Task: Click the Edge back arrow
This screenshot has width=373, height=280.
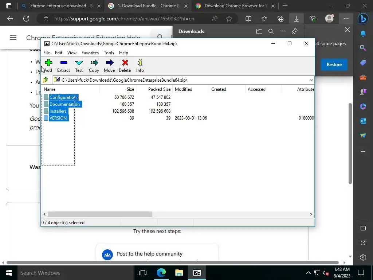Action: tap(10, 19)
